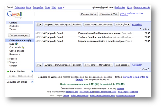The image size is (162, 108).
Task: Star the 'Tenha o Gmail no seu telemóvel' message
Action: tap(41, 37)
